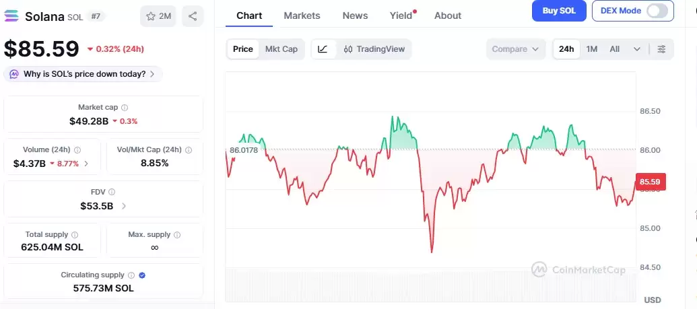Click the Market cap info icon
Image resolution: width=697 pixels, height=309 pixels.
click(x=125, y=108)
